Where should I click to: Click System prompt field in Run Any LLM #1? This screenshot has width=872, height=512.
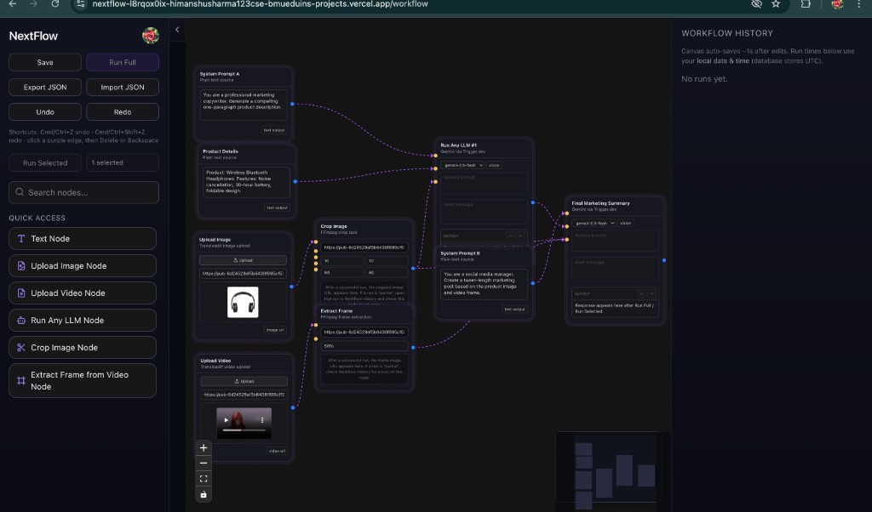[x=484, y=183]
